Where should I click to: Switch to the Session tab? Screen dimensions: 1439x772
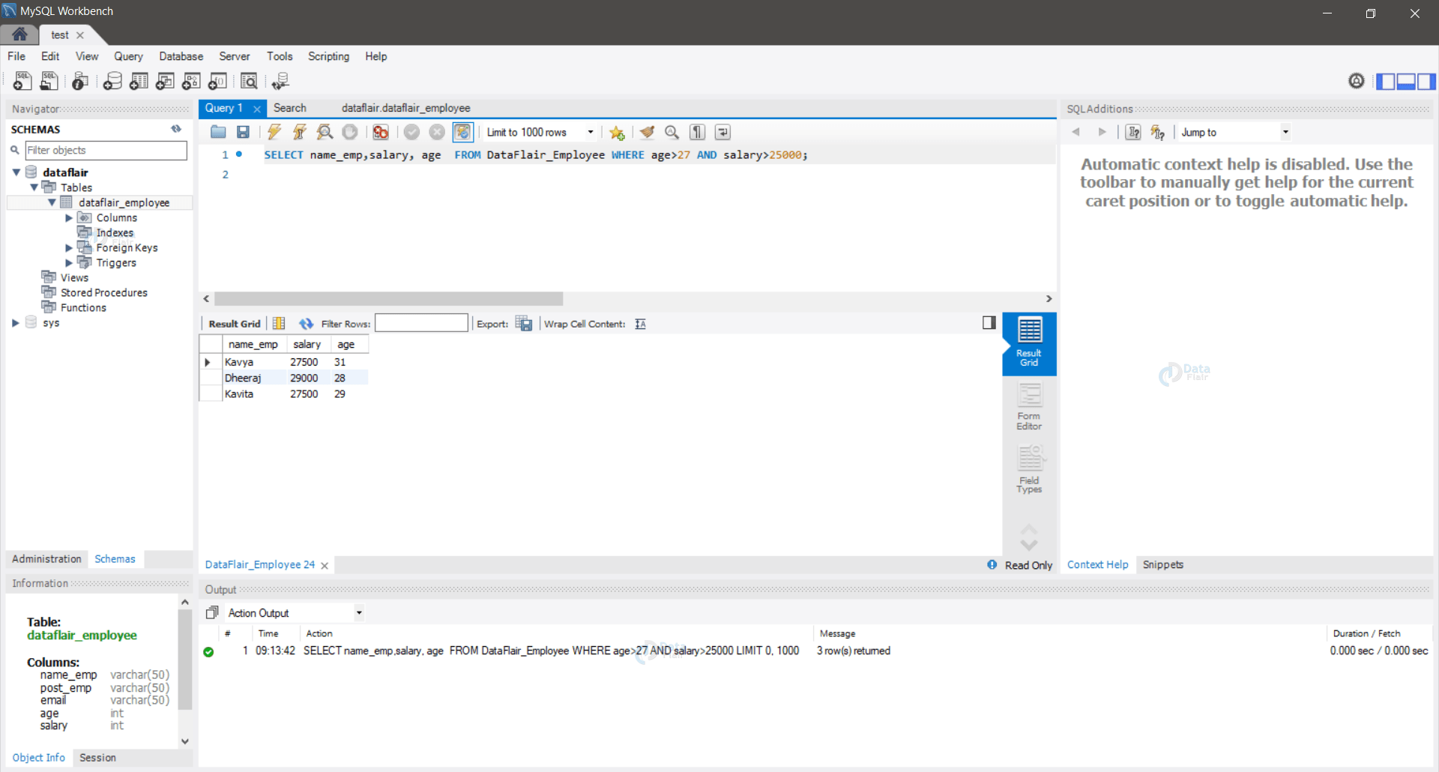[97, 758]
